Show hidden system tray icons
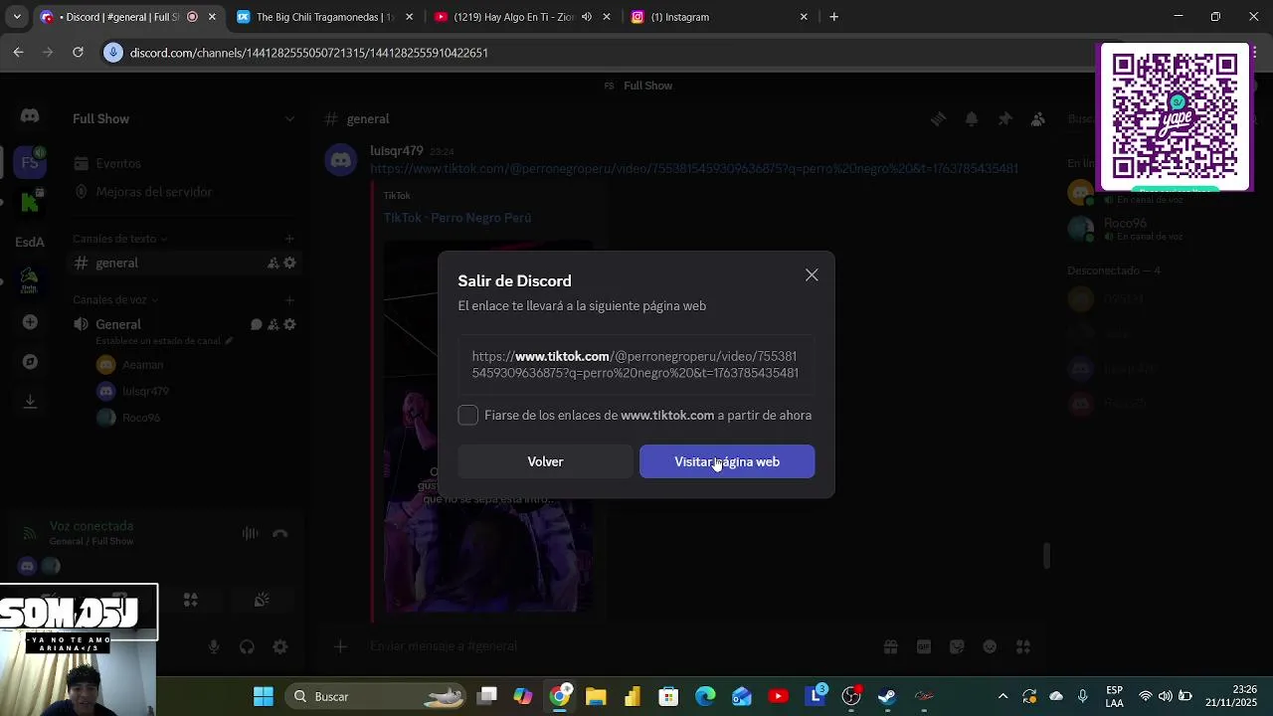The width and height of the screenshot is (1273, 716). (1002, 696)
